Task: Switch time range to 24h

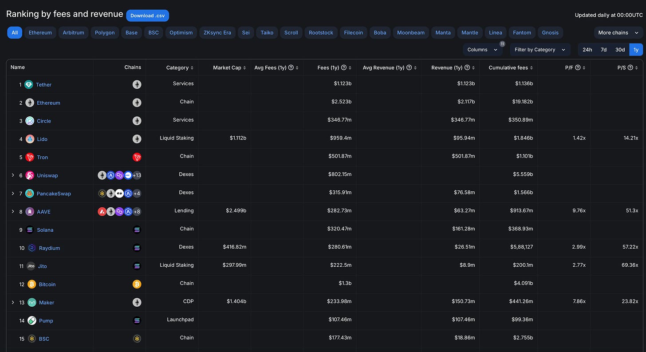Action: (x=587, y=50)
